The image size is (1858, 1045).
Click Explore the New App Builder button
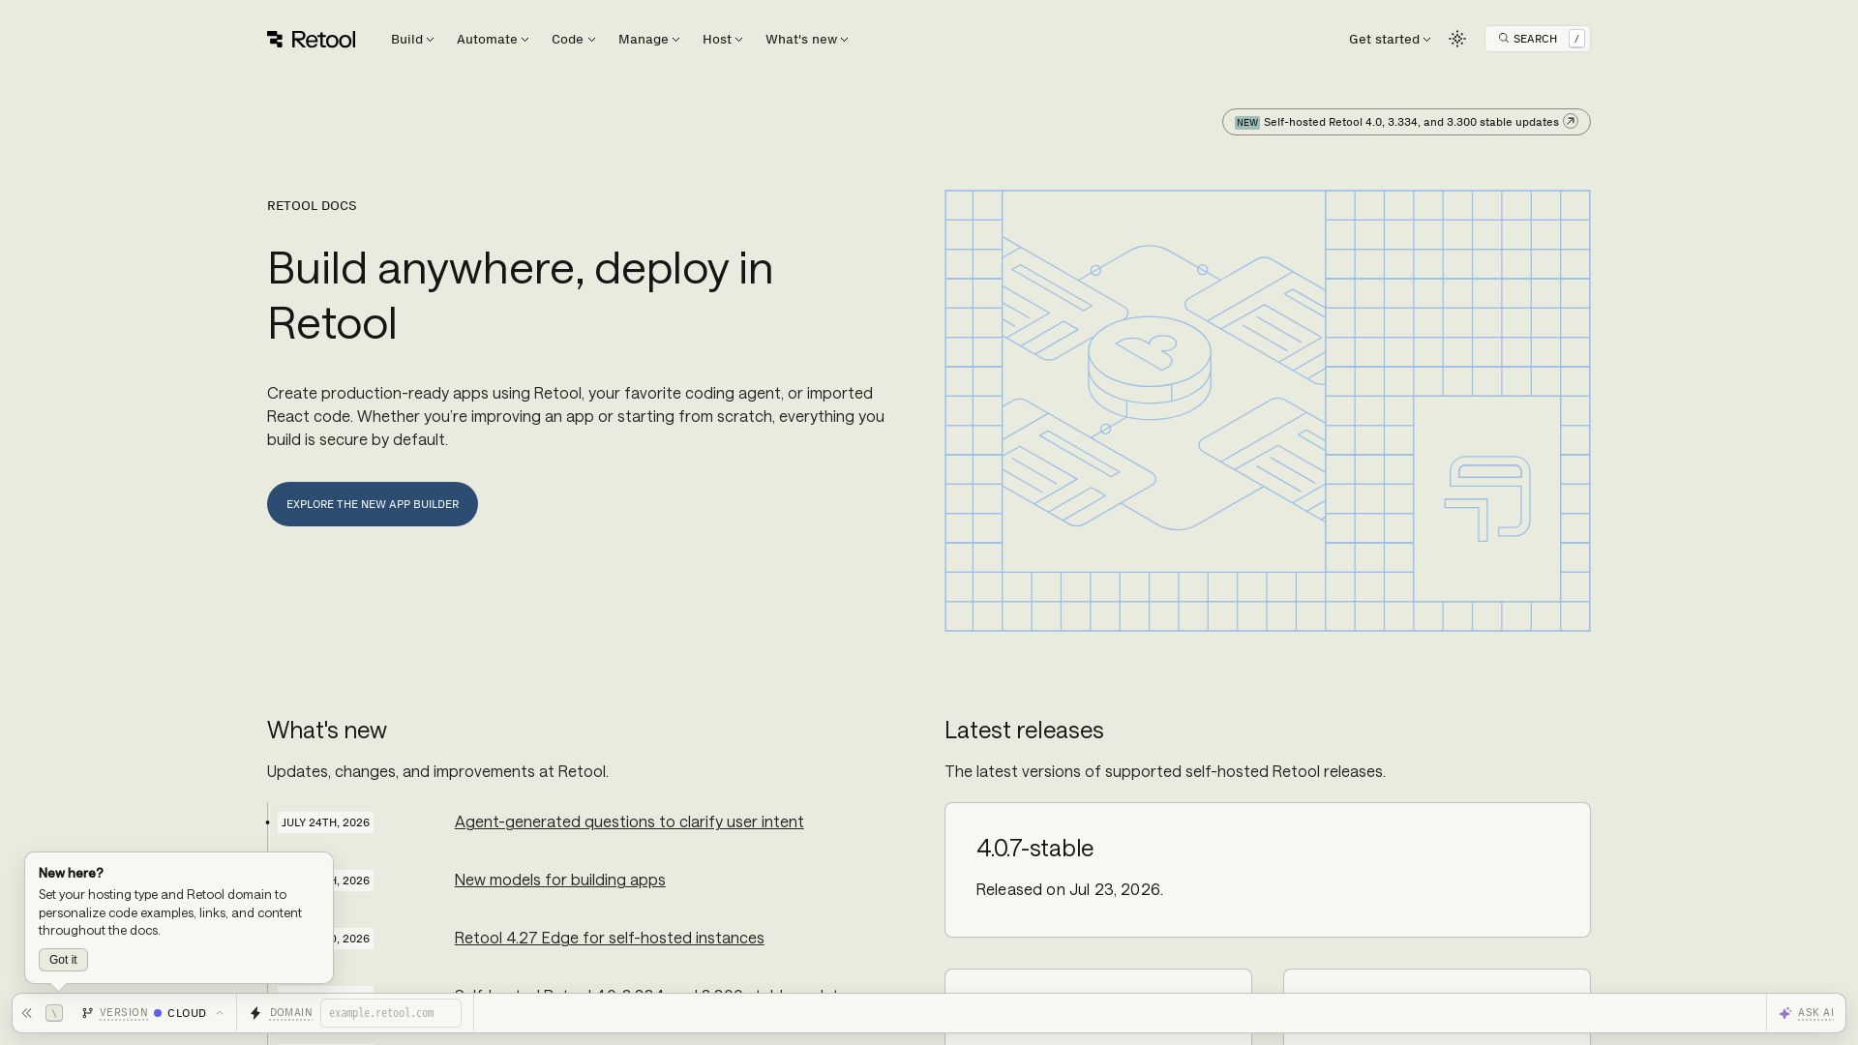click(x=373, y=504)
